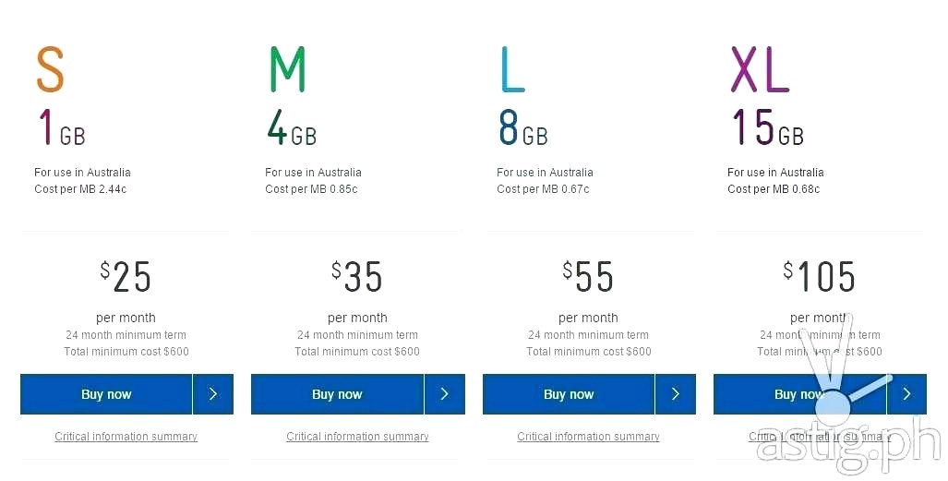
Task: Open Critical information summary for M plan
Action: tap(357, 437)
